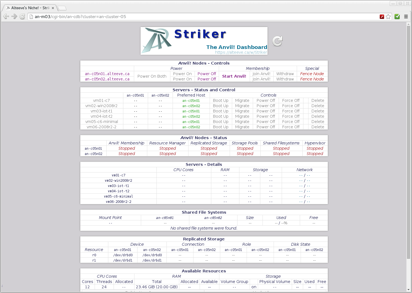The image size is (412, 293).
Task: Close the Alteeve's Niche tab
Action: point(53,8)
